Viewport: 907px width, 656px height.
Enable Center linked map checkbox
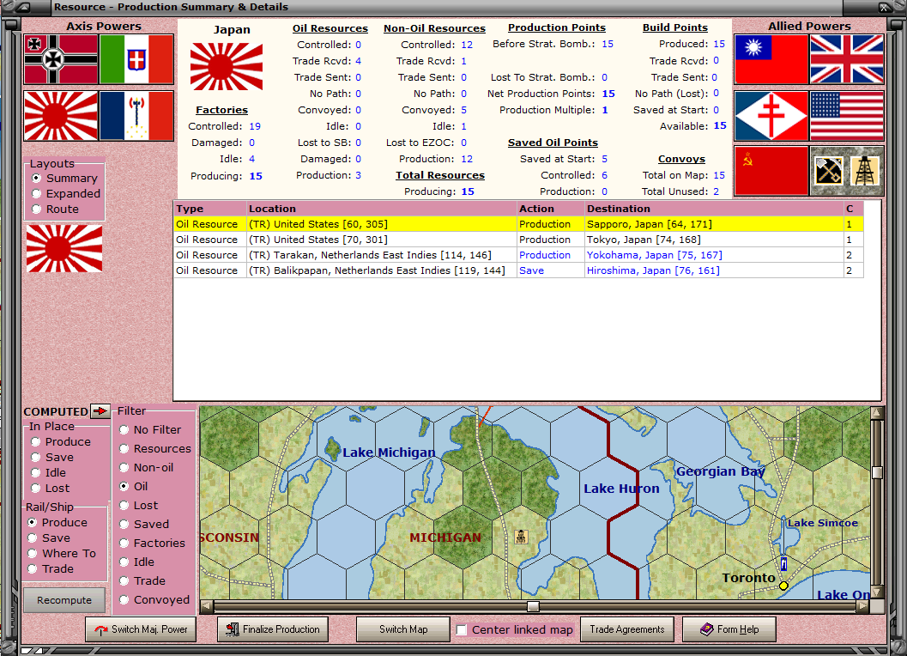tap(462, 630)
